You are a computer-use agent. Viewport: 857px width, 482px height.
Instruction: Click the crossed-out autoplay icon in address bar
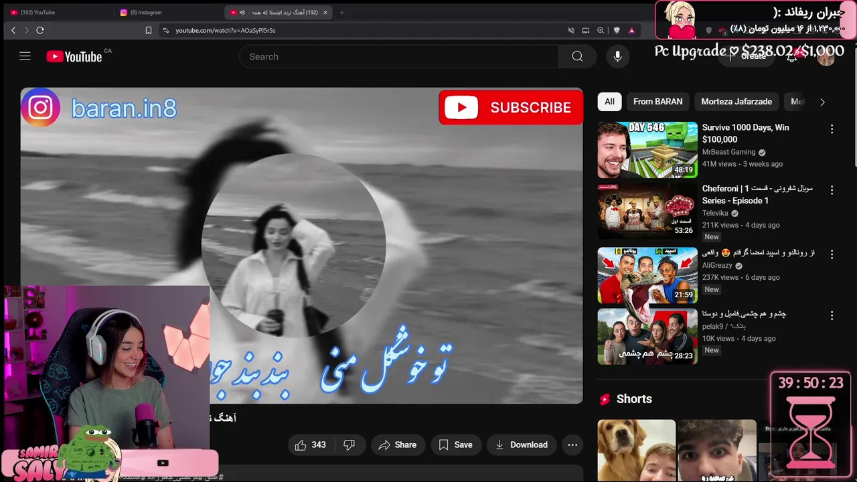[x=571, y=30]
